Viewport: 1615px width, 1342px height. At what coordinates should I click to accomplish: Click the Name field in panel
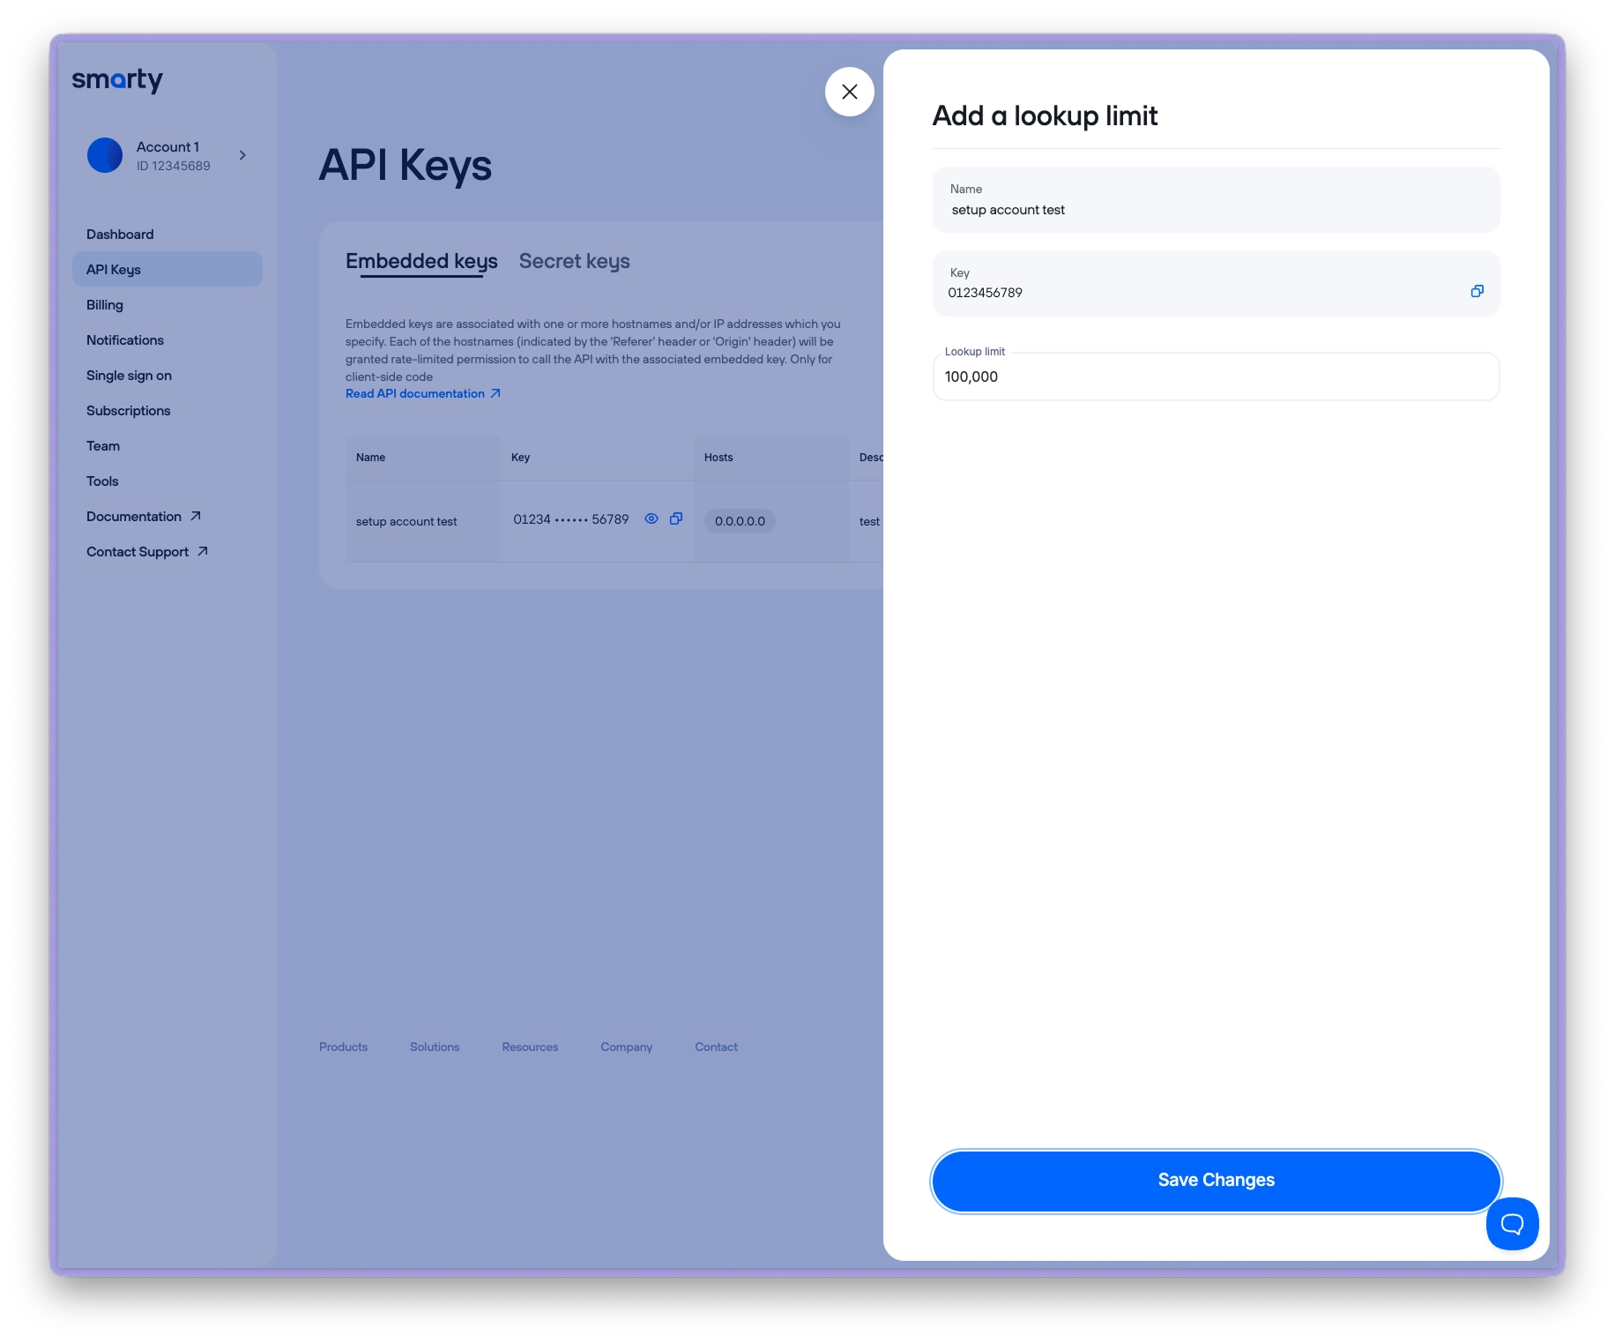pos(1215,210)
